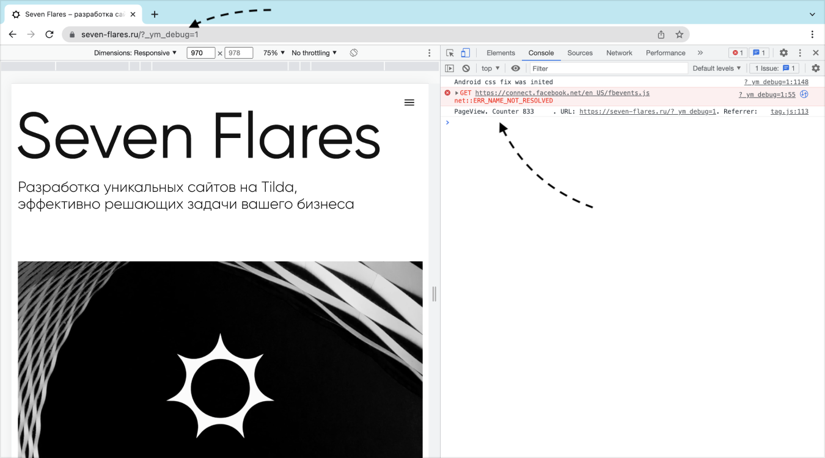Reload the seven-flares.ru page
This screenshot has width=825, height=458.
(x=50, y=34)
